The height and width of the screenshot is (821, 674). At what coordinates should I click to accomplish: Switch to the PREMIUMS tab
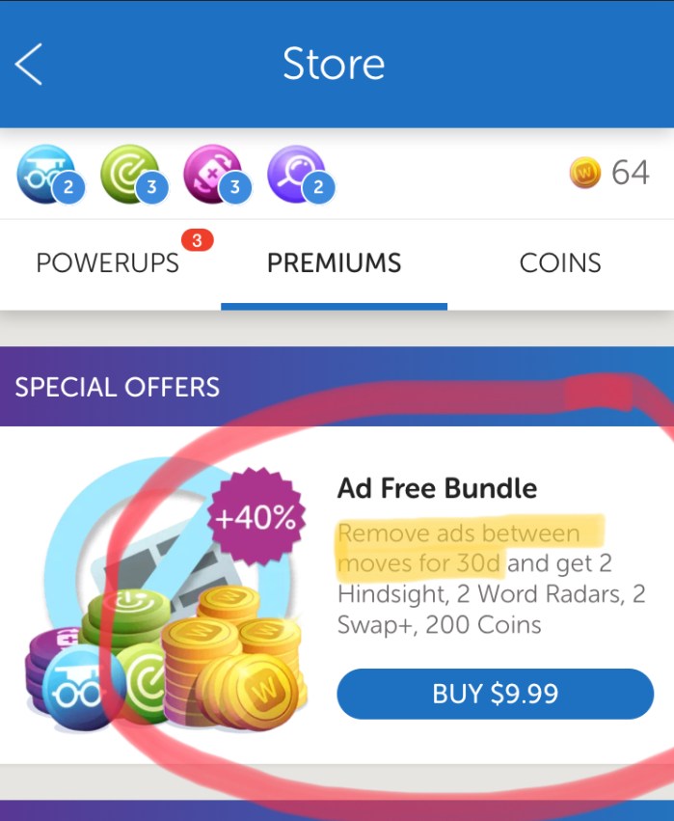(334, 262)
